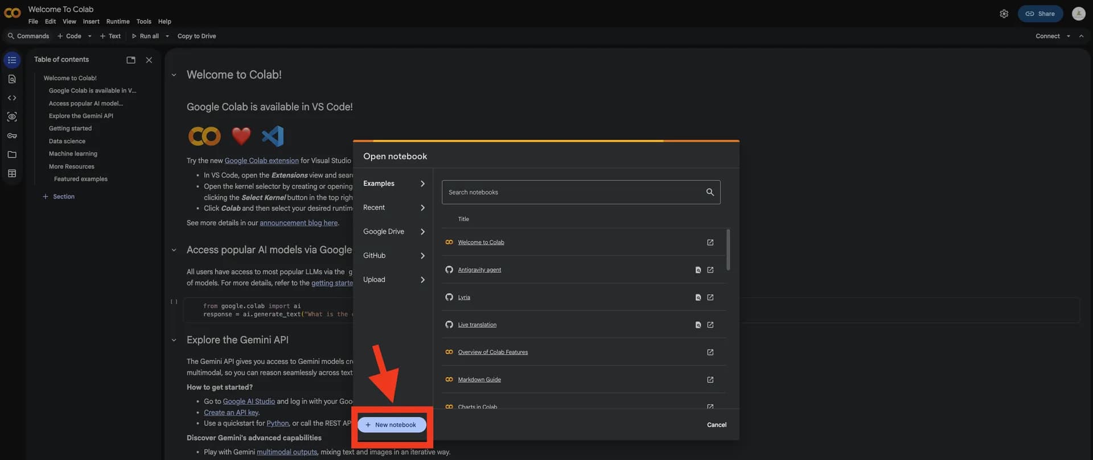This screenshot has height=460, width=1093.
Task: Click Run all in the toolbar
Action: point(145,36)
